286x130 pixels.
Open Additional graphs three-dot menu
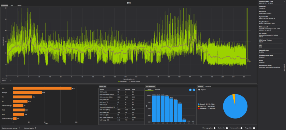point(35,128)
